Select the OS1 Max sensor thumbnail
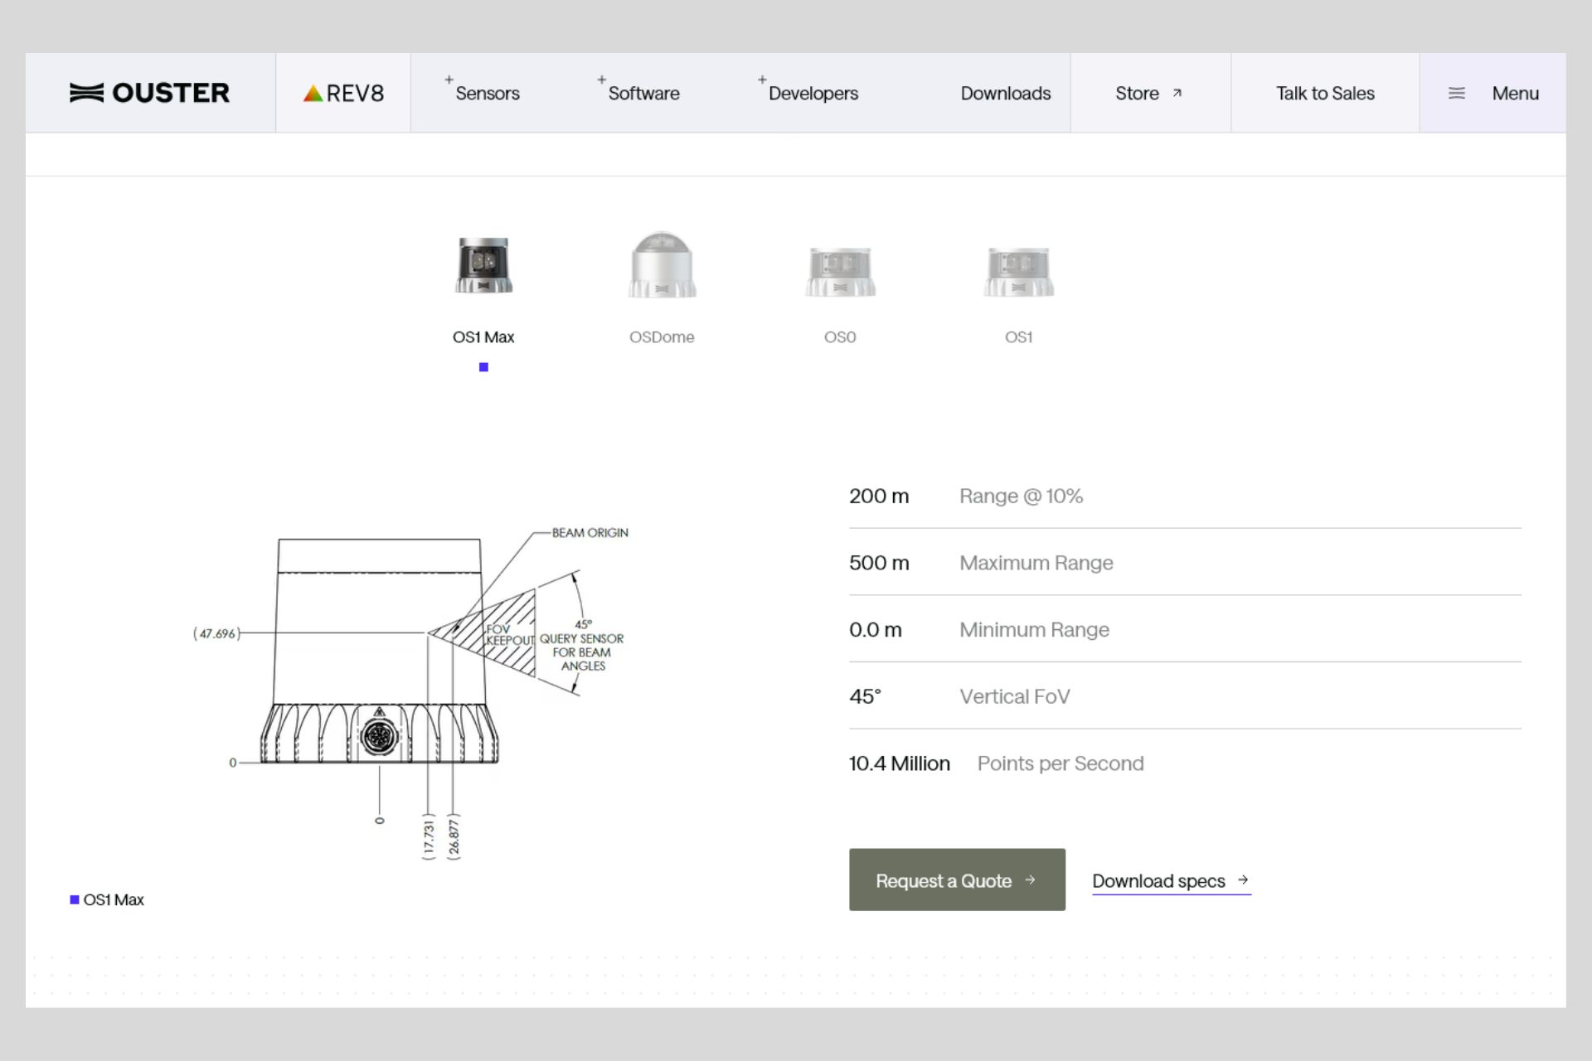The width and height of the screenshot is (1592, 1061). (483, 265)
